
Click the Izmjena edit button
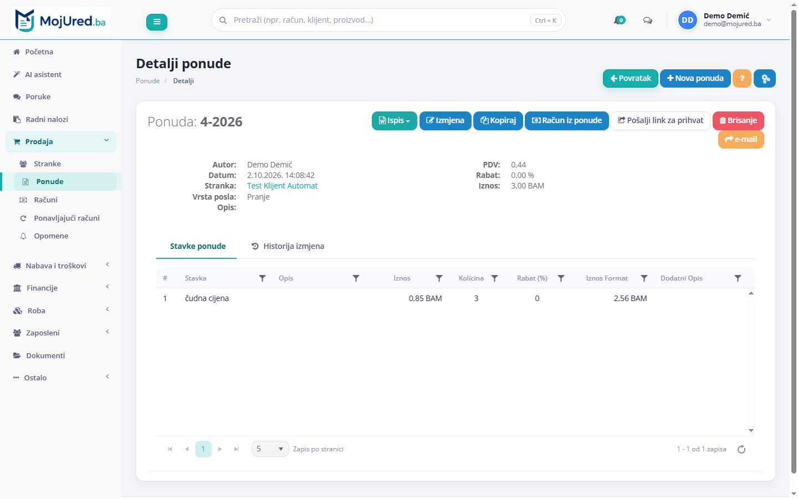[445, 120]
